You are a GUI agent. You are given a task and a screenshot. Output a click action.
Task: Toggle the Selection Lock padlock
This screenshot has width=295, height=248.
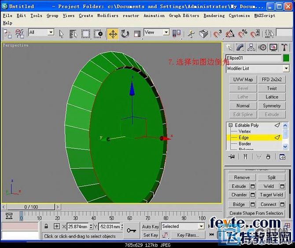coord(46,226)
